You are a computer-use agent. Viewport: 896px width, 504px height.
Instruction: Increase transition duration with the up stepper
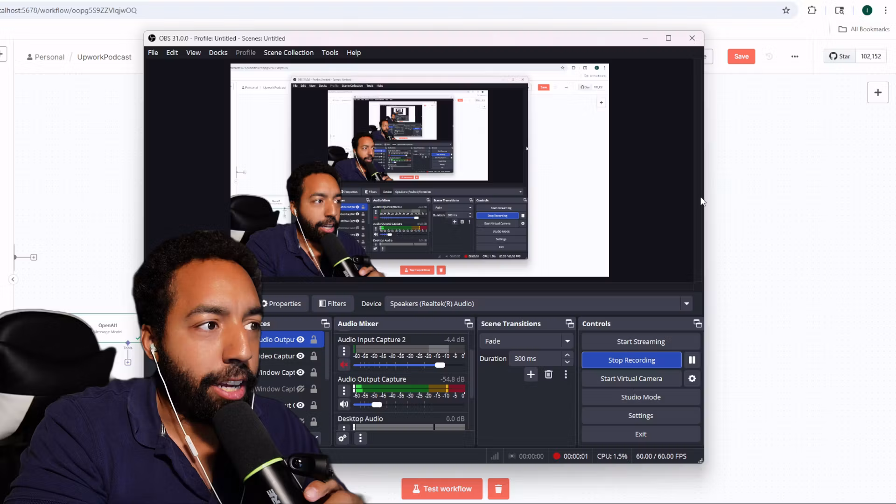tap(567, 355)
